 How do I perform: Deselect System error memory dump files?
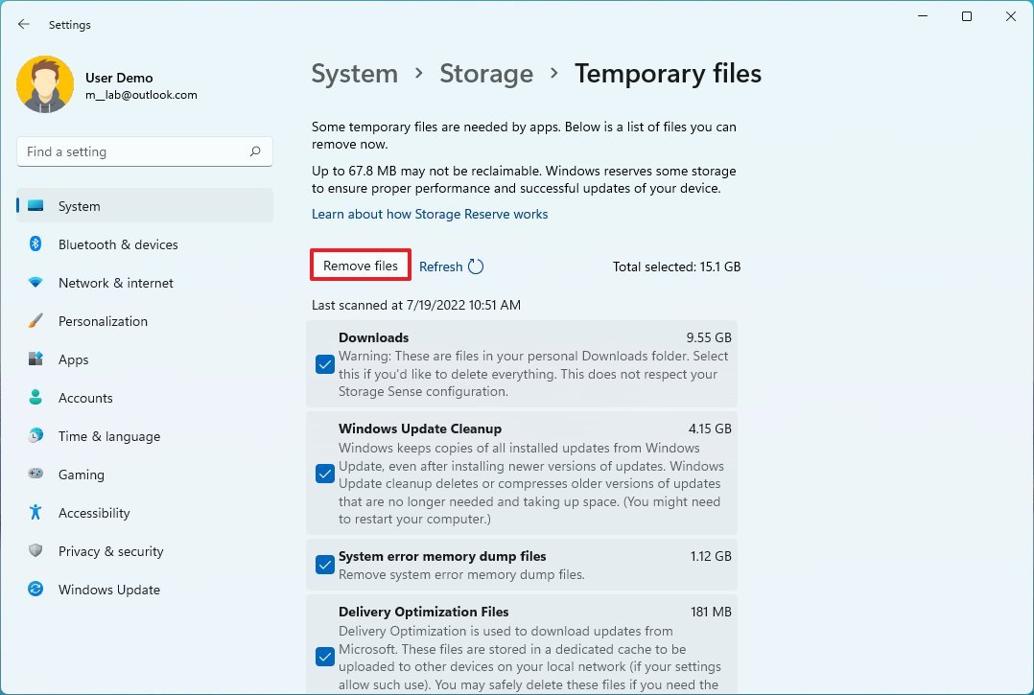(325, 565)
